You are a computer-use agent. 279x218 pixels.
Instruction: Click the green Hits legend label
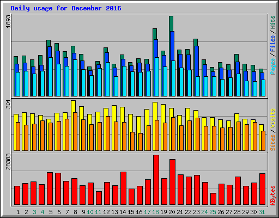point(273,22)
